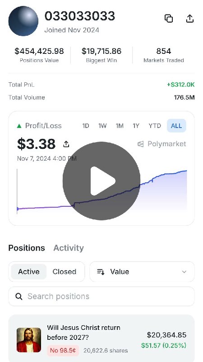Click the magnifier icon in the search positions bar

point(19,296)
